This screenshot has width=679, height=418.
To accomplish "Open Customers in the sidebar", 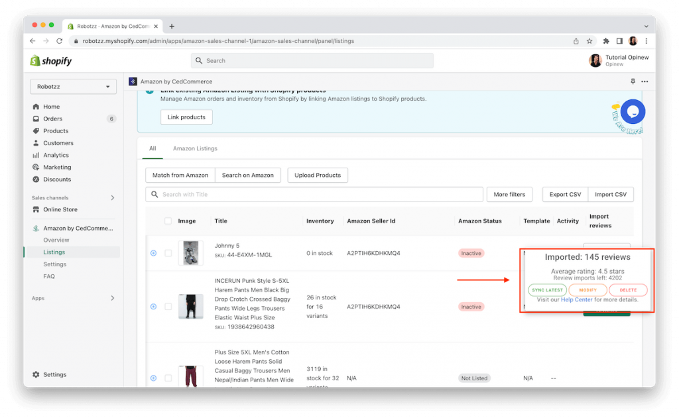I will [58, 143].
